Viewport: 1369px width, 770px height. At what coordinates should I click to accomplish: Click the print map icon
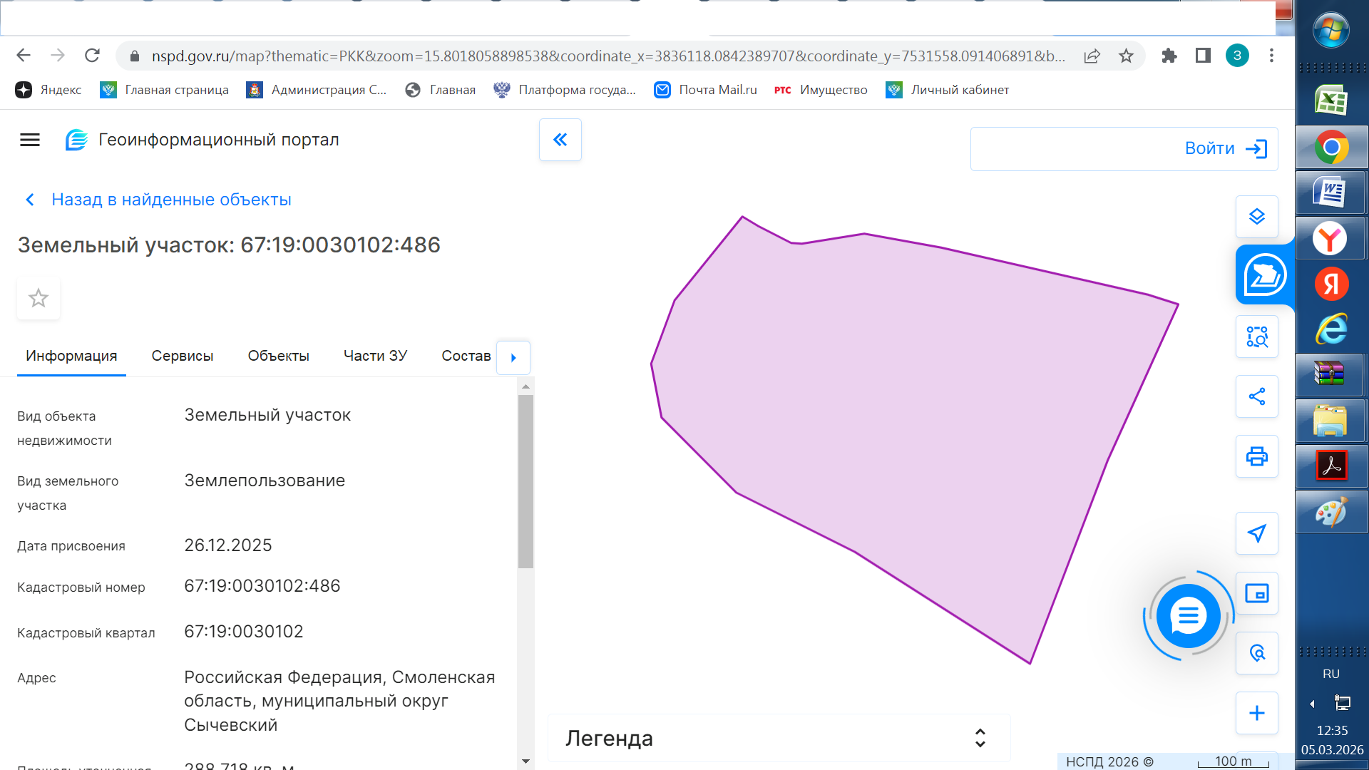(1256, 456)
